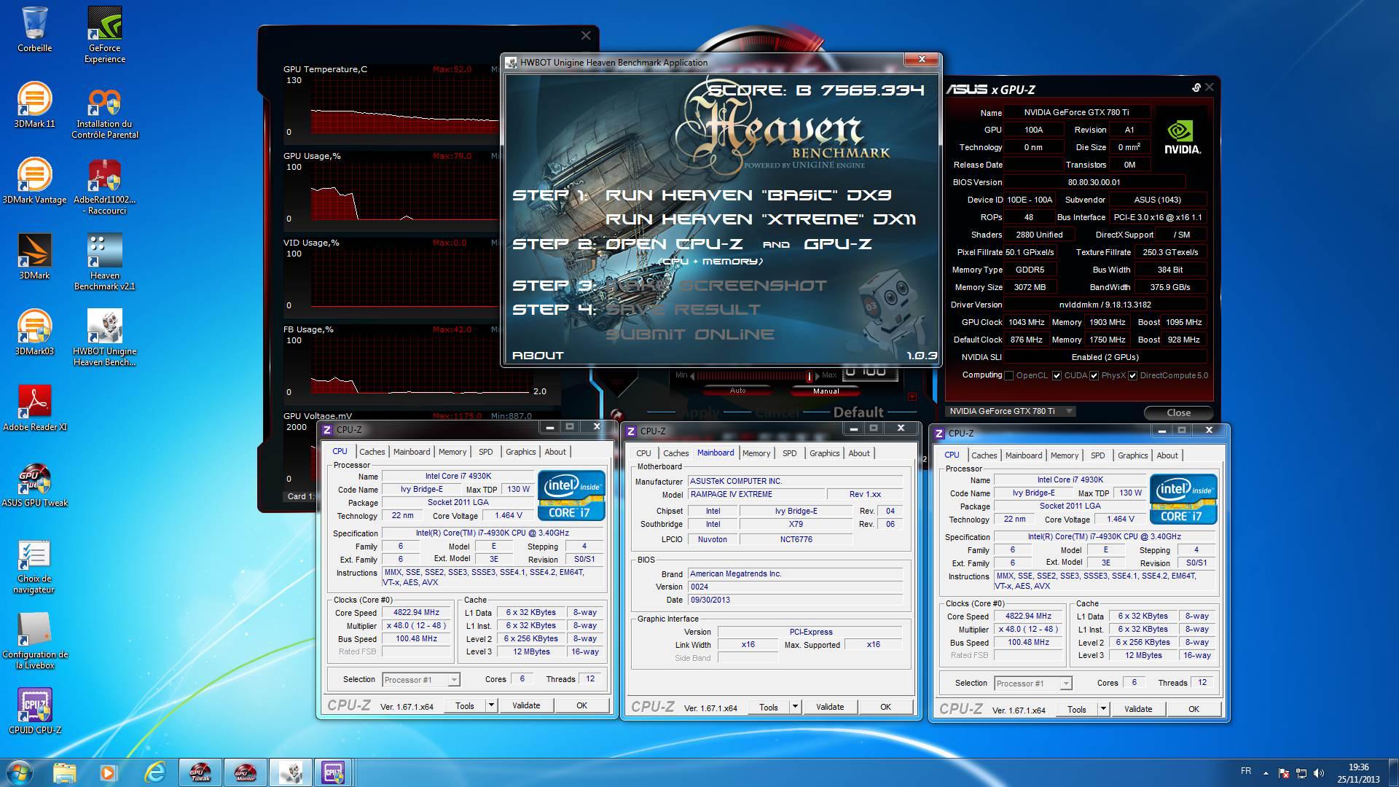Launch the 3DMark Vantage shortcut
Screen dimensions: 1399x787
(x=34, y=181)
